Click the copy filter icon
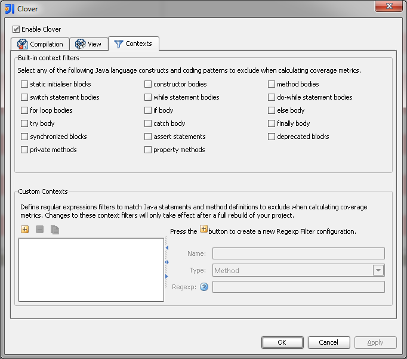Image resolution: width=407 pixels, height=359 pixels. (55, 230)
